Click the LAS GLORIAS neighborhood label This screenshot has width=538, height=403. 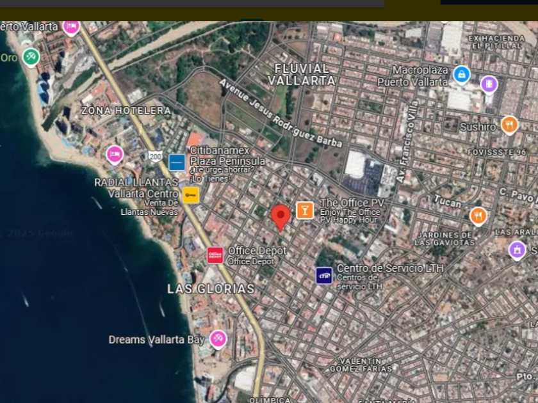pyautogui.click(x=211, y=289)
